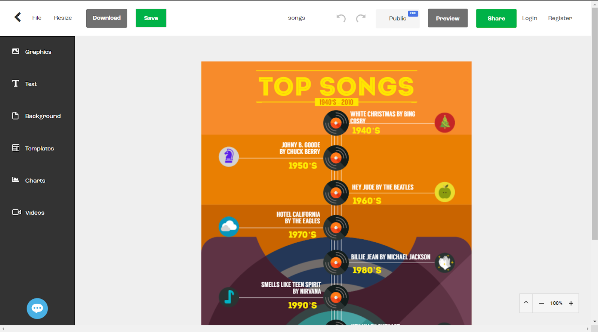Redo the last action
Screen dimensions: 598x332
tap(361, 18)
